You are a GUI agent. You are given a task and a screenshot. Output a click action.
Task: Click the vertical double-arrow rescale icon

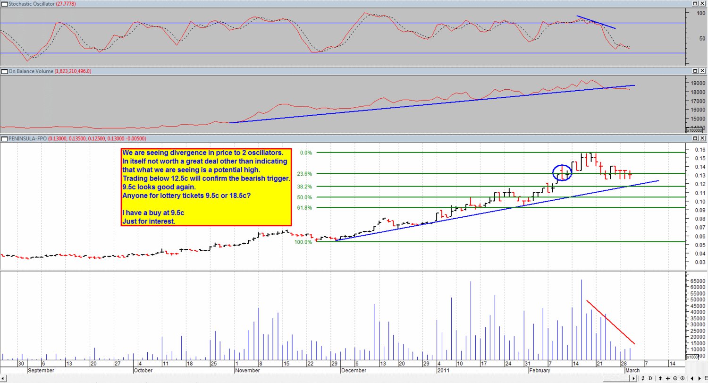pos(660,378)
